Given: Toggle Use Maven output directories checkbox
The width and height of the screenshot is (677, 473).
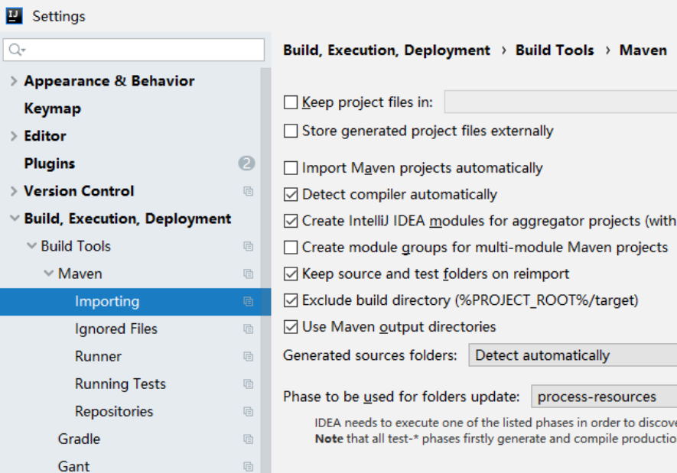Looking at the screenshot, I should point(291,327).
